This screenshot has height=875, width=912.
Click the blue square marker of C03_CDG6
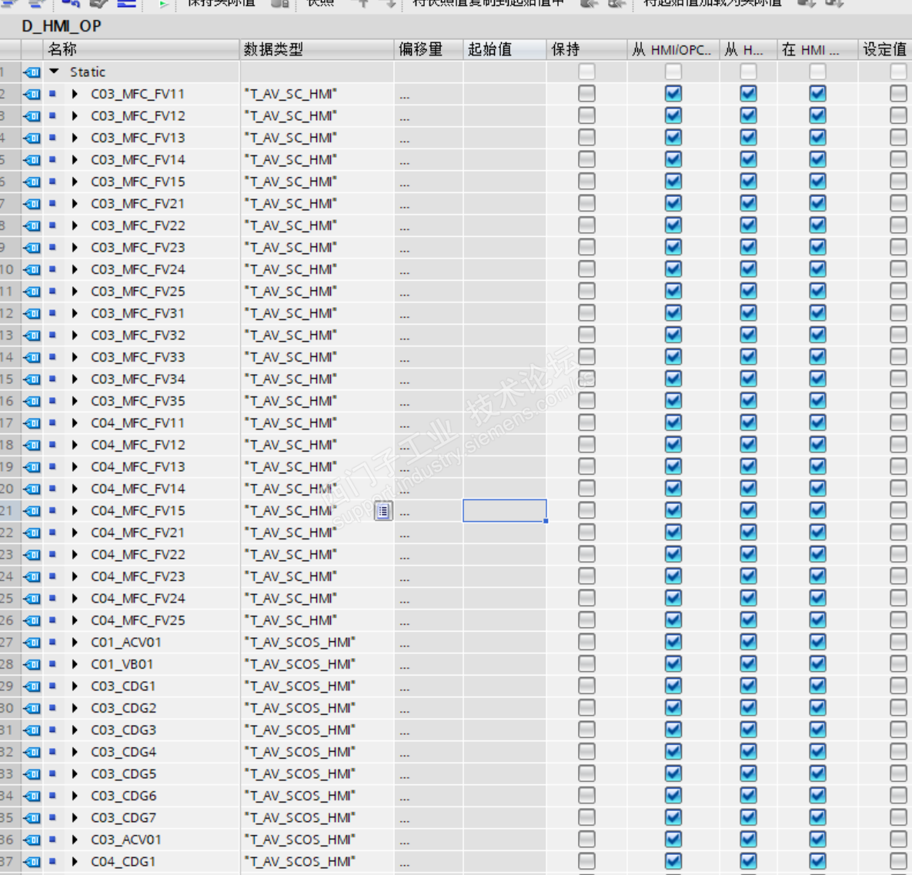pos(52,795)
